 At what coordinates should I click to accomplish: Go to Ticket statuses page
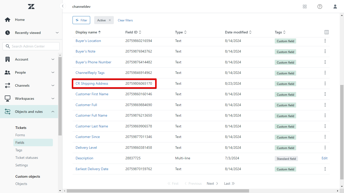click(x=27, y=158)
